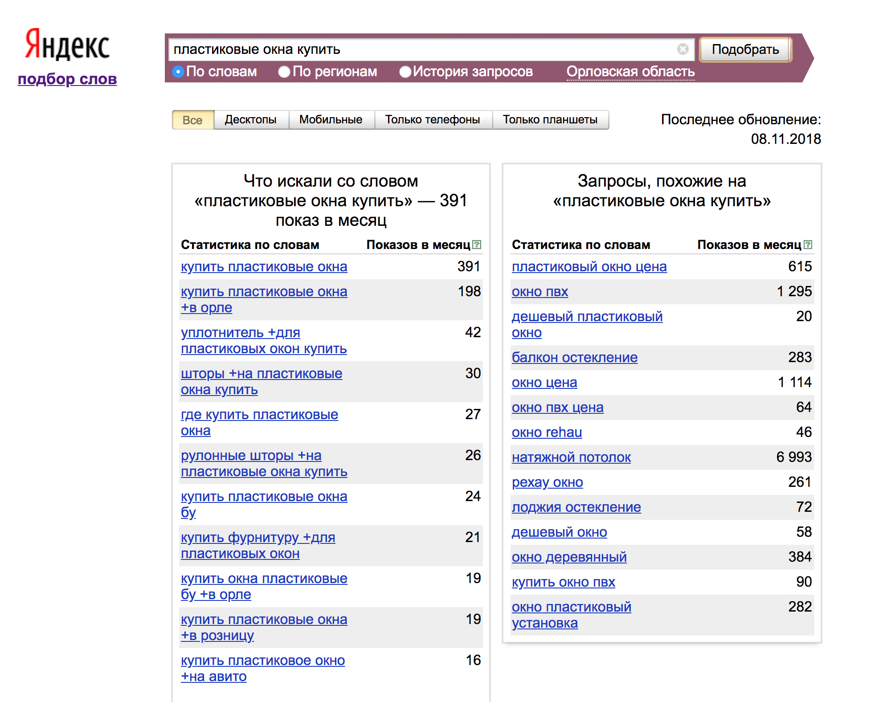This screenshot has width=891, height=702.
Task: Open 'натяжной потолок' similar query
Action: (572, 457)
